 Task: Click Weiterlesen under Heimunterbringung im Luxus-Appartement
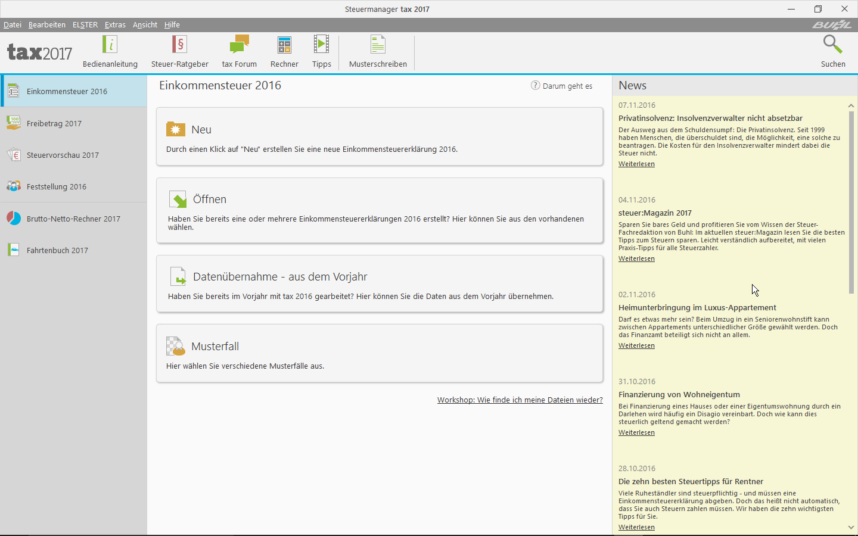636,345
